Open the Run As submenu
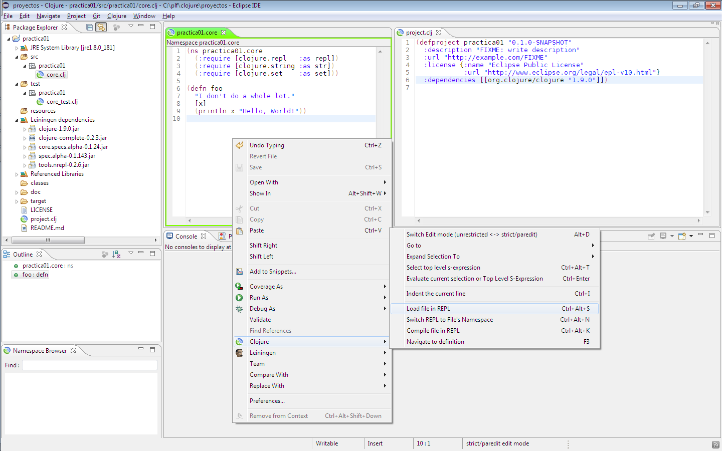722x451 pixels. (x=312, y=298)
